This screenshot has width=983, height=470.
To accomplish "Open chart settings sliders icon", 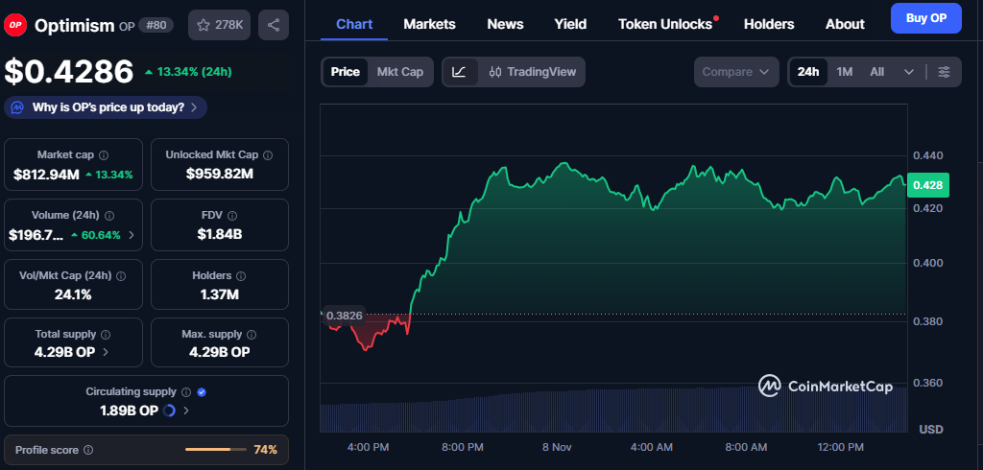I will (x=944, y=72).
